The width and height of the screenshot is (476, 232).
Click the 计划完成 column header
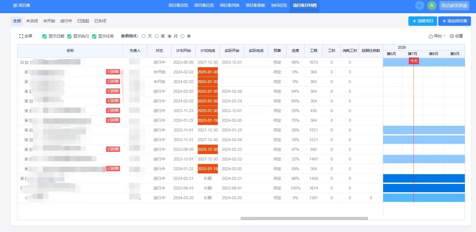click(x=208, y=51)
